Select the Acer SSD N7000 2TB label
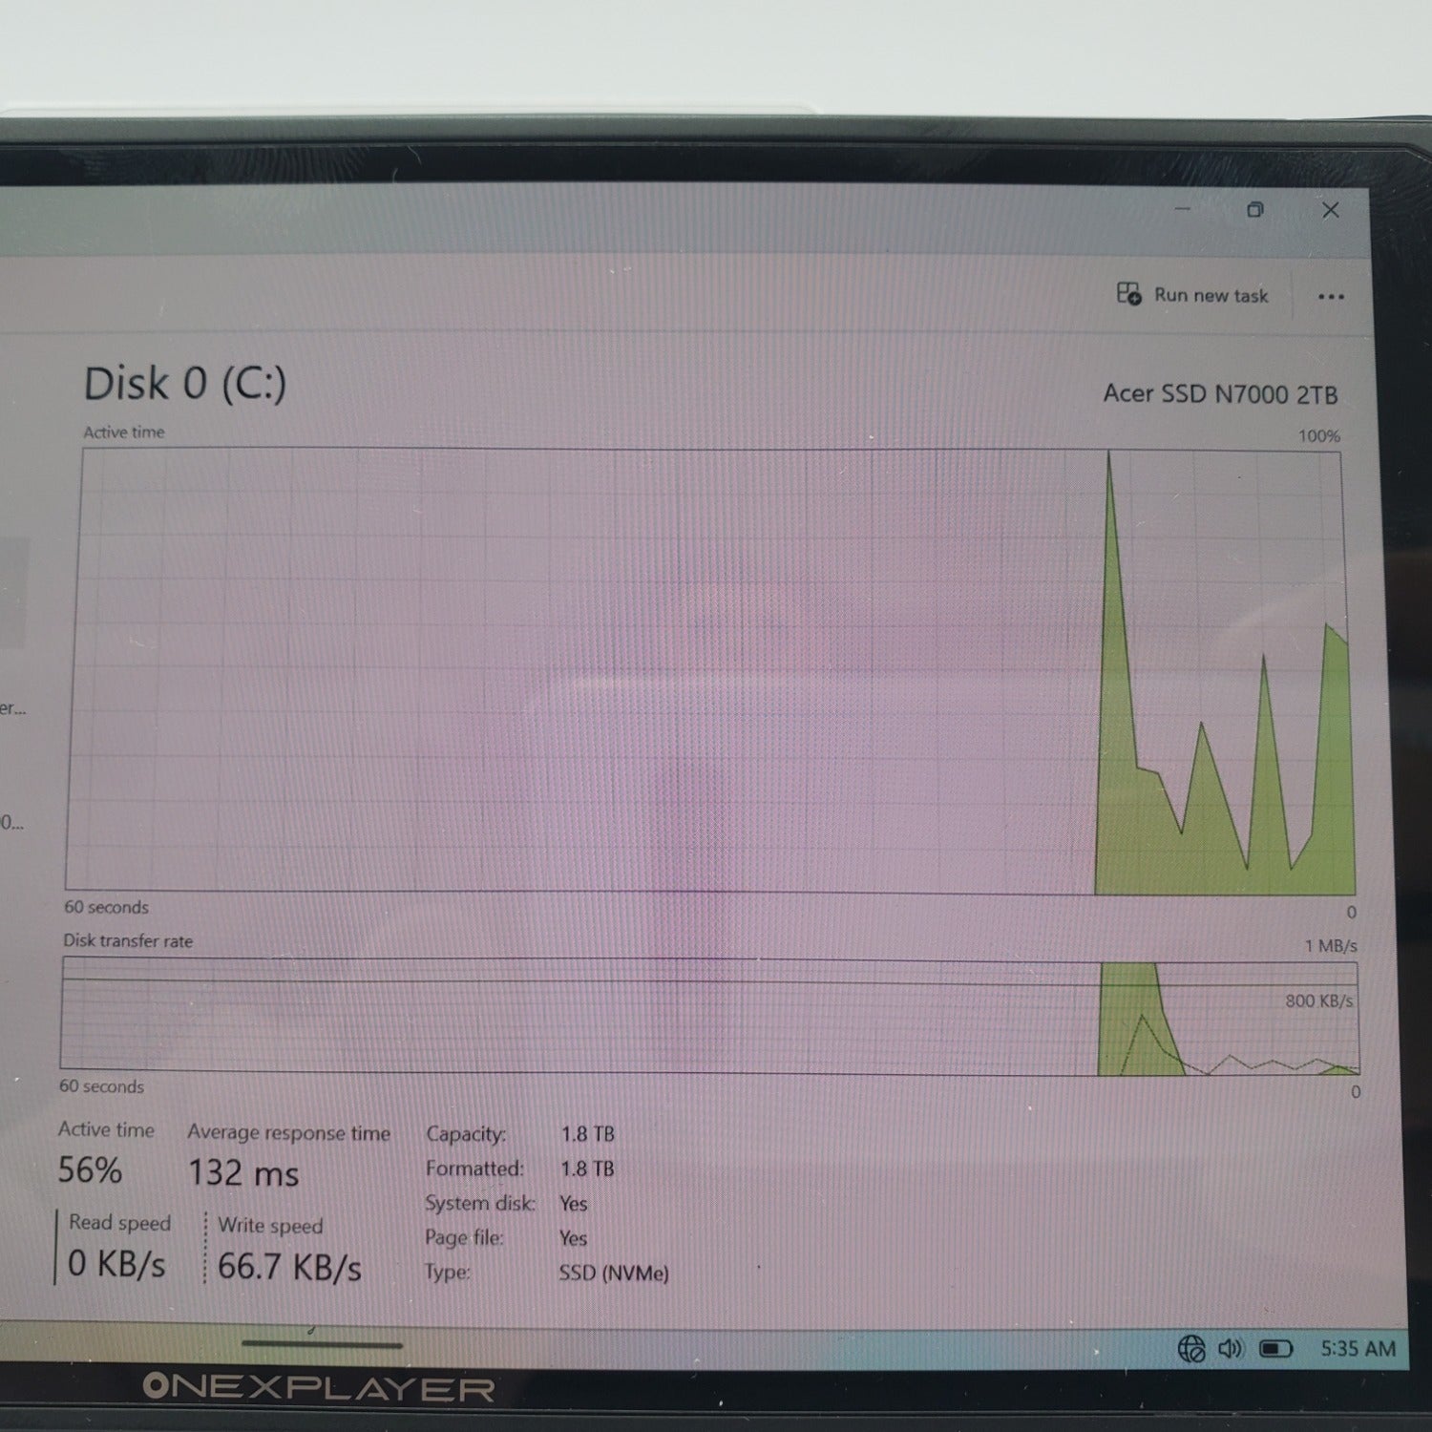The height and width of the screenshot is (1432, 1432). tap(1220, 394)
